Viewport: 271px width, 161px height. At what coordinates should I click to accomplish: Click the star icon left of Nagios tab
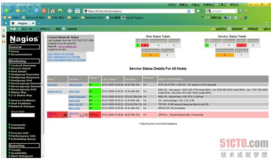point(6,23)
